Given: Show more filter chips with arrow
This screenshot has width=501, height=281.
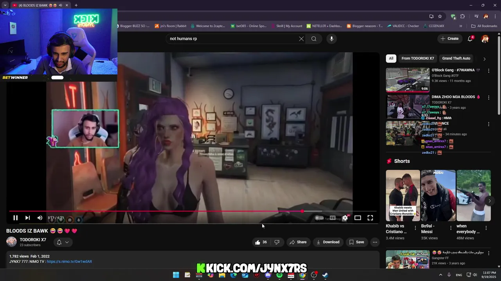Looking at the screenshot, I should point(484,59).
